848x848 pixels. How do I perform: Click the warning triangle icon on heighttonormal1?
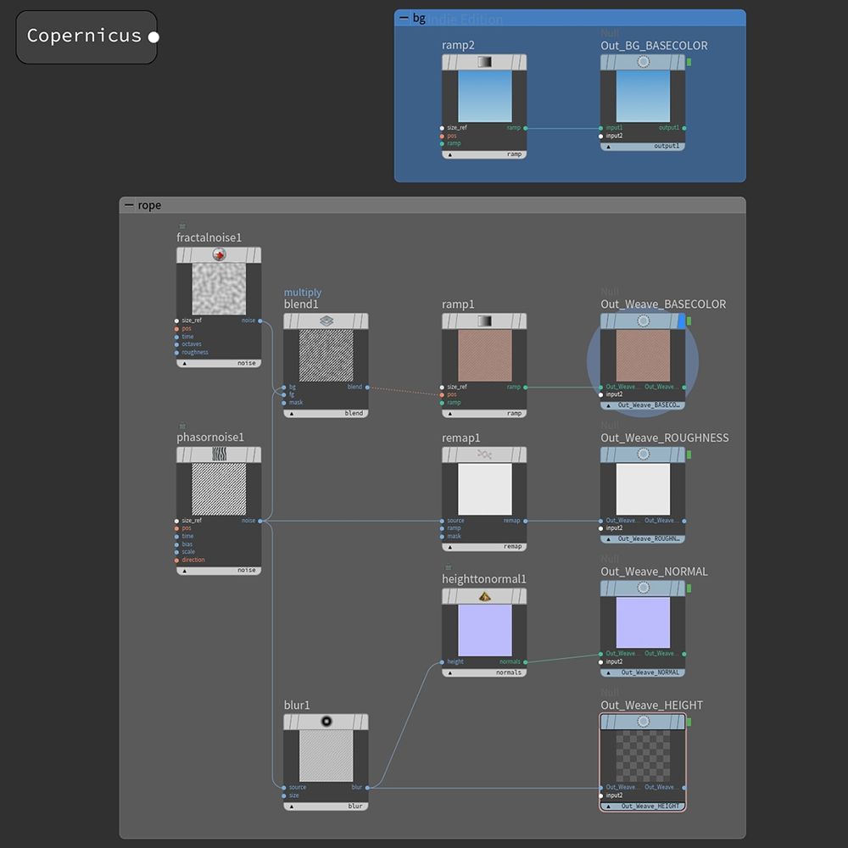point(483,596)
